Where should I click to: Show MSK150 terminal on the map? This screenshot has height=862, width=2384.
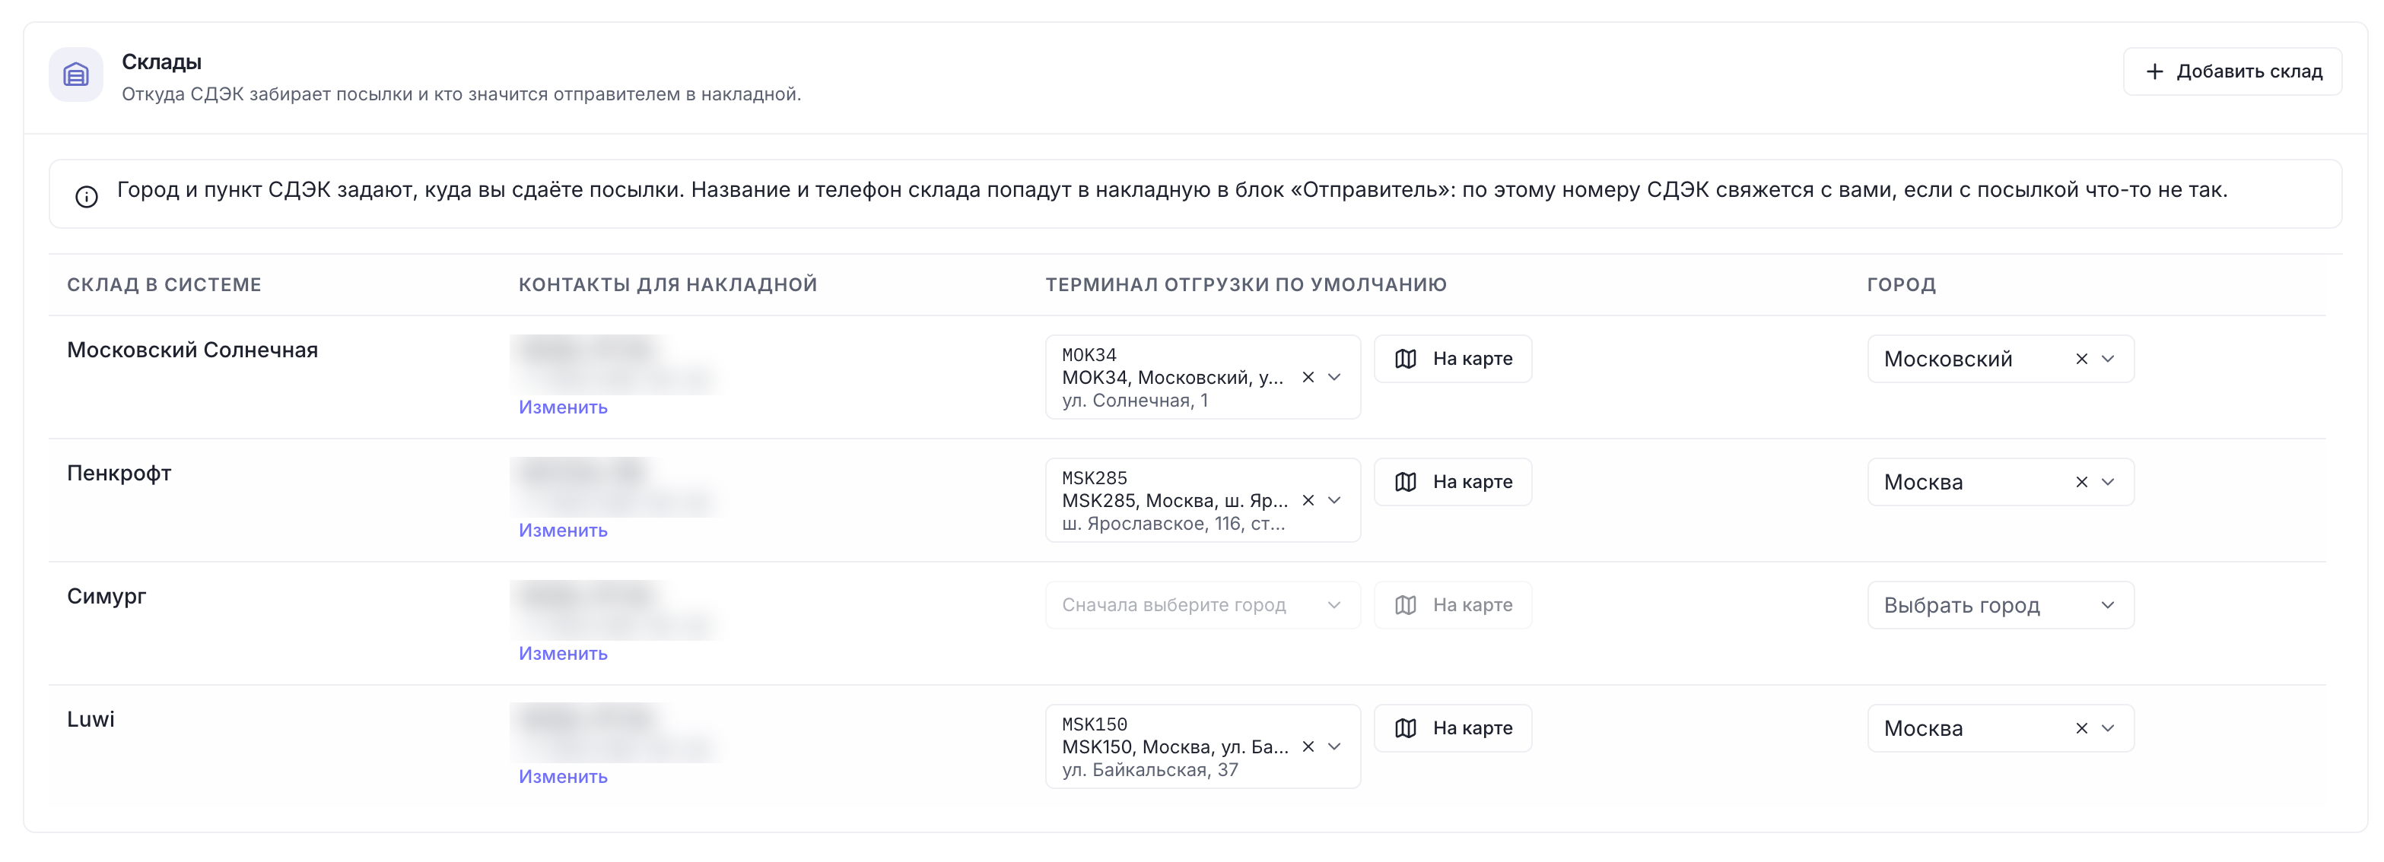click(x=1453, y=728)
